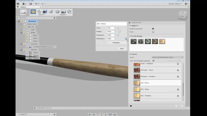
Task: Toggle visibility of the Origin folder
Action: 25,30
